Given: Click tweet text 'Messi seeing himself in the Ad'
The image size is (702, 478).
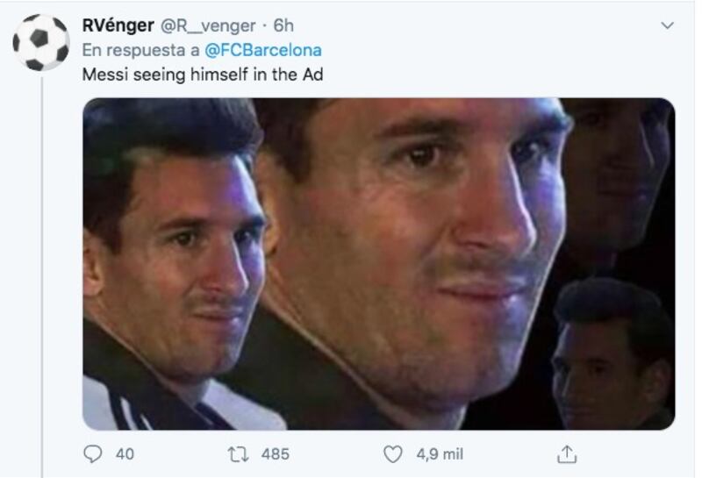Looking at the screenshot, I should pos(203,75).
